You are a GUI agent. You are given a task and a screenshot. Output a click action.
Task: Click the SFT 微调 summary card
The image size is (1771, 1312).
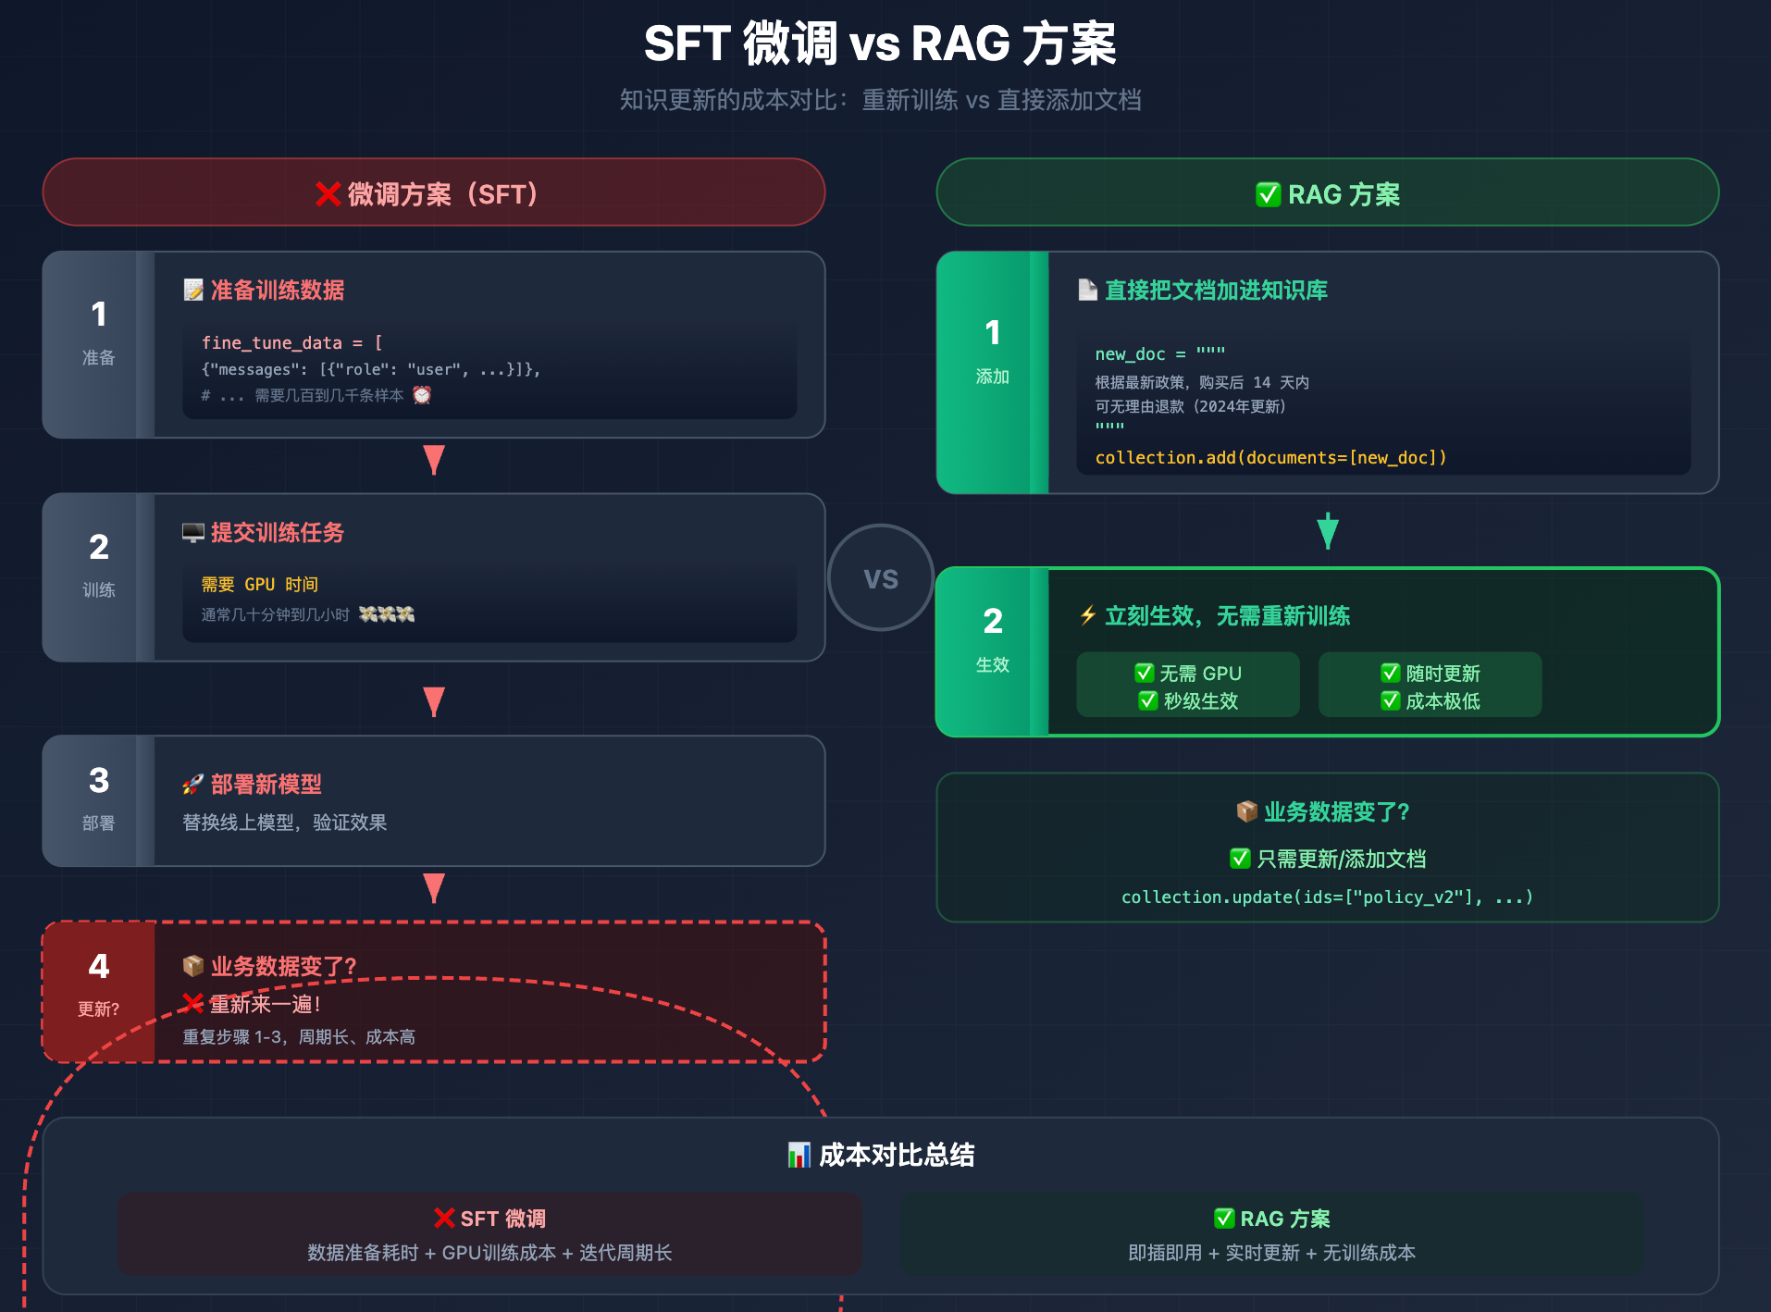click(x=489, y=1234)
